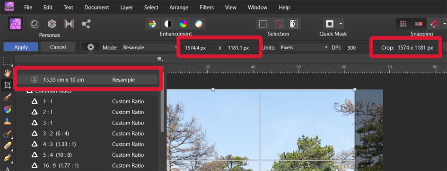
Task: Open the Window menu
Action: tap(257, 8)
